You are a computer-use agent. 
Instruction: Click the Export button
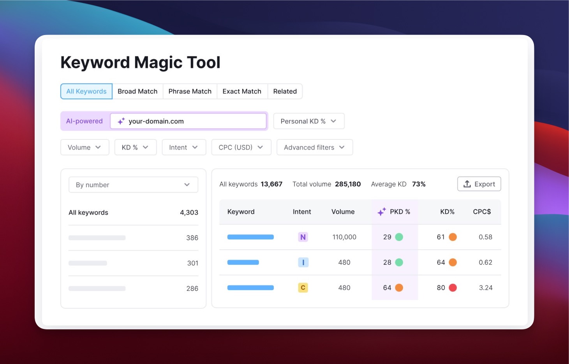tap(479, 184)
